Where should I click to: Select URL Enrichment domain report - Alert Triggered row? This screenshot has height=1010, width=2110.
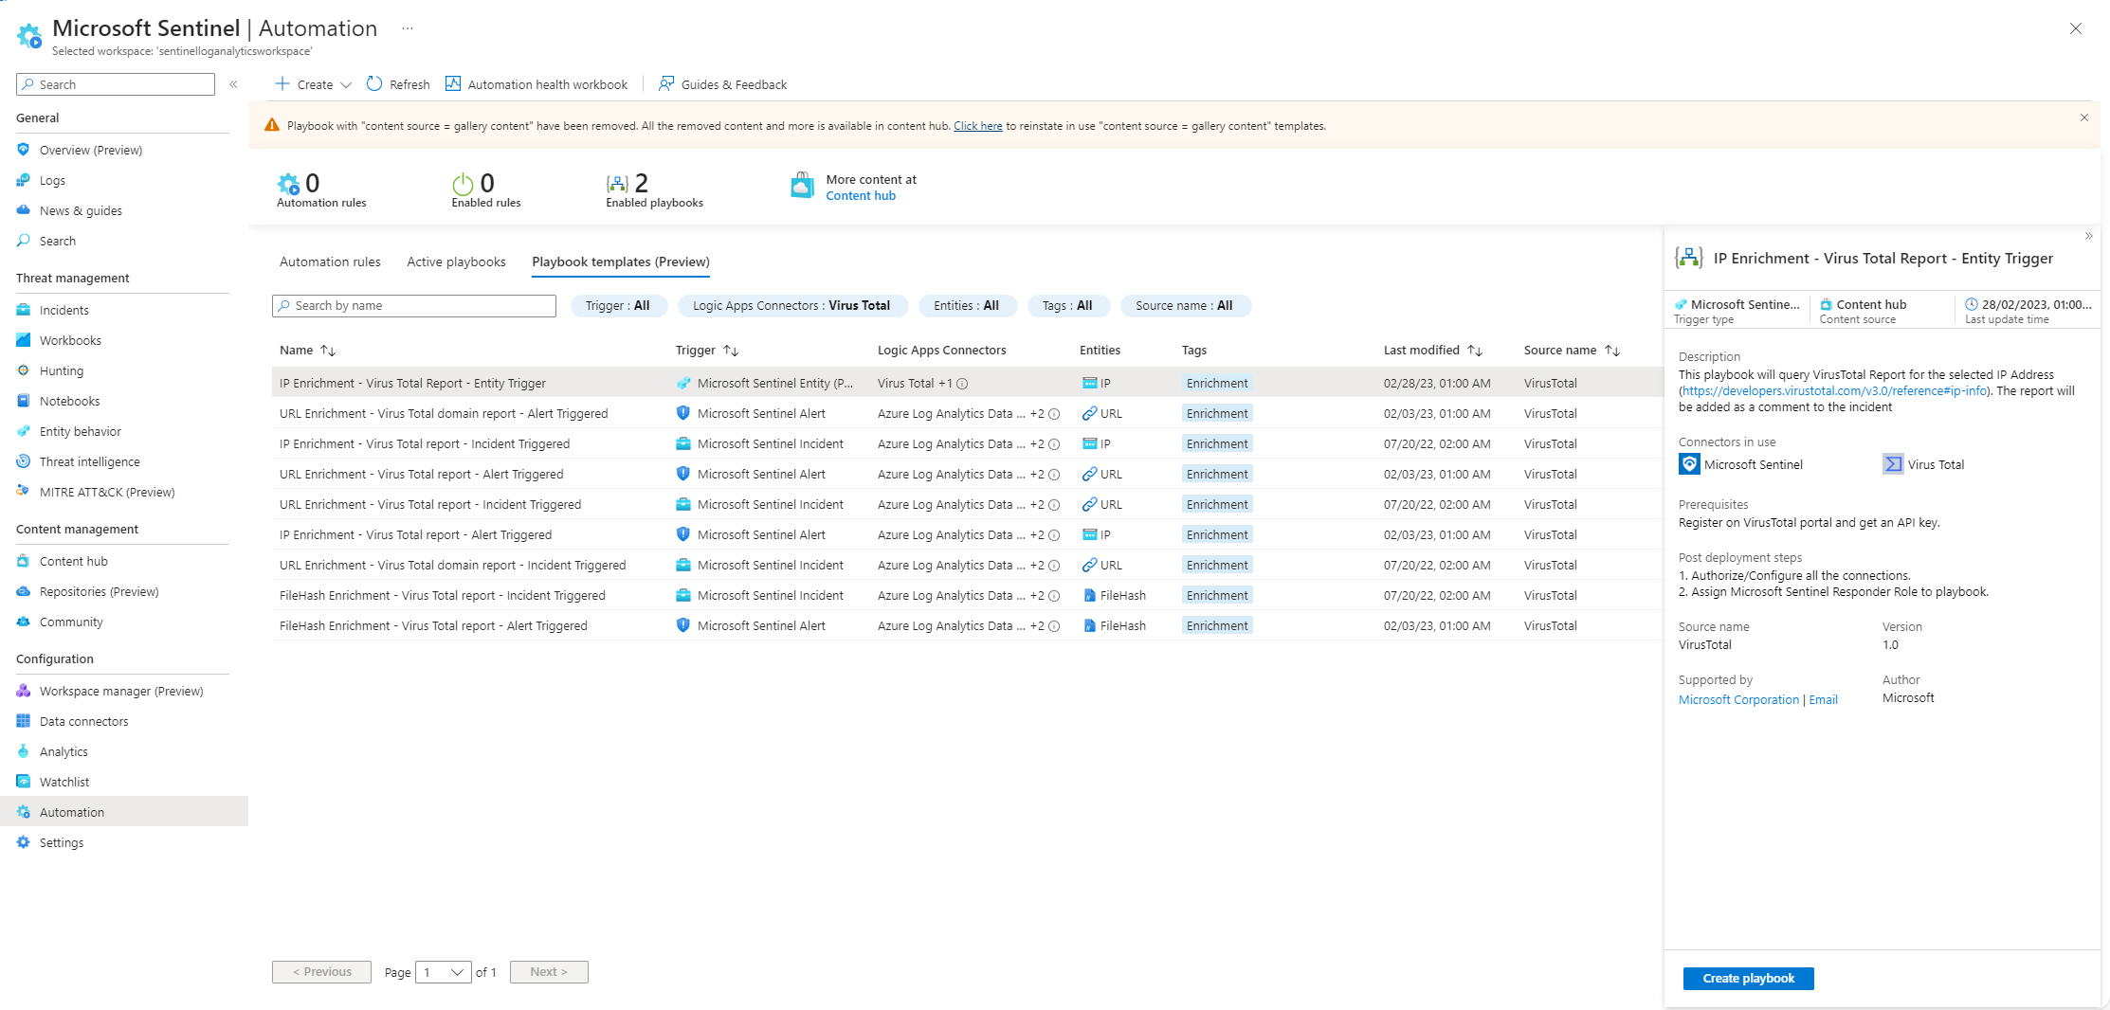coord(967,413)
